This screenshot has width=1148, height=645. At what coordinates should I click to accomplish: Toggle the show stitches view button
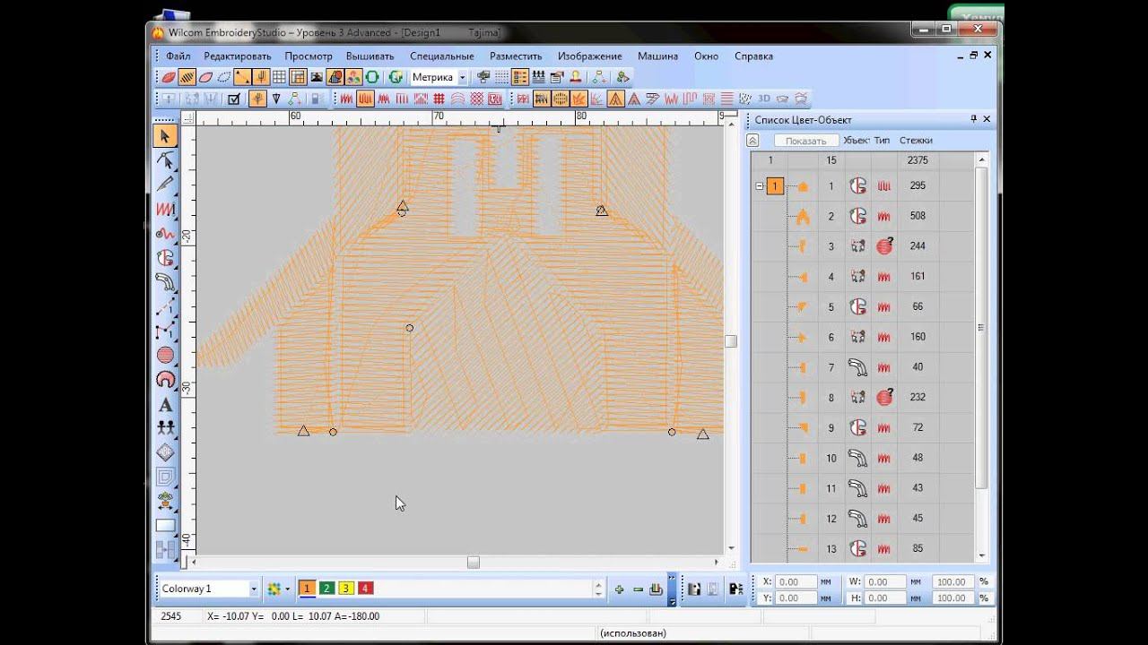pyautogui.click(x=187, y=78)
